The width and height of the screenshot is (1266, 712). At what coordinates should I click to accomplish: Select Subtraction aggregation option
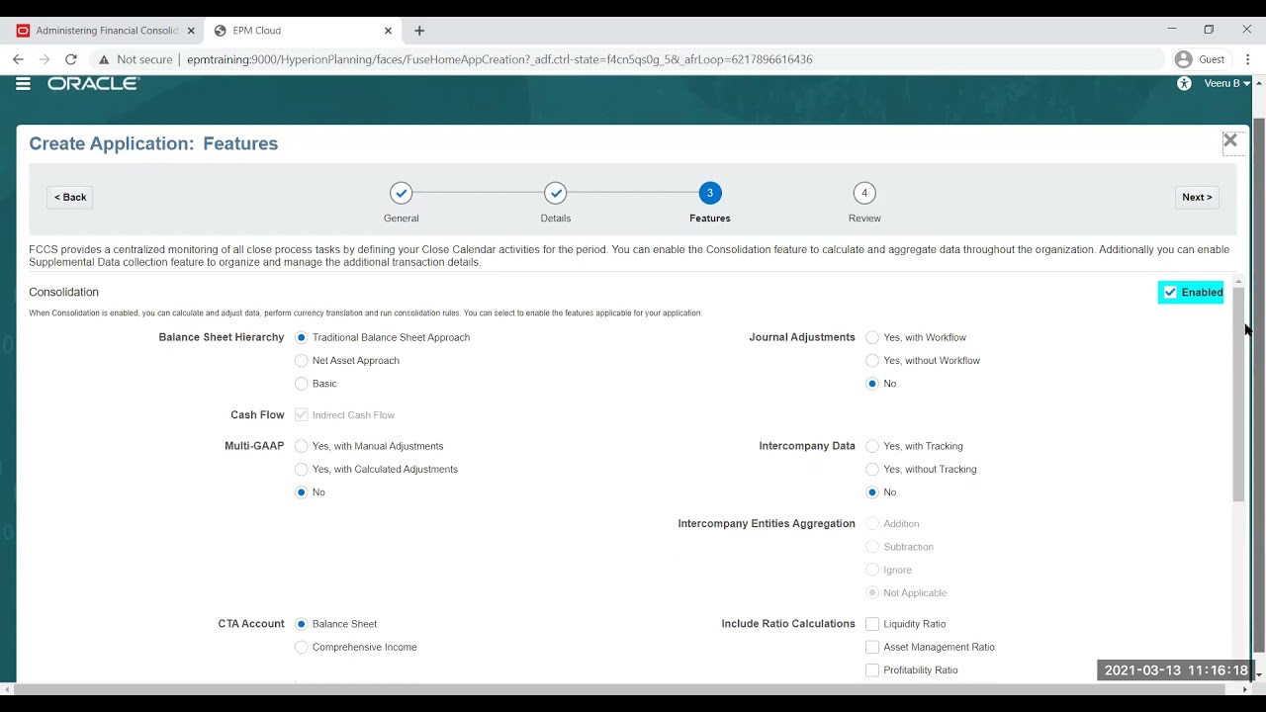(872, 547)
